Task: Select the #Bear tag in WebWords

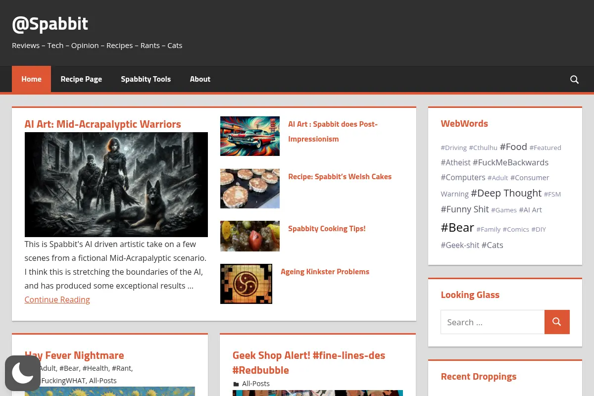Action: 457,228
